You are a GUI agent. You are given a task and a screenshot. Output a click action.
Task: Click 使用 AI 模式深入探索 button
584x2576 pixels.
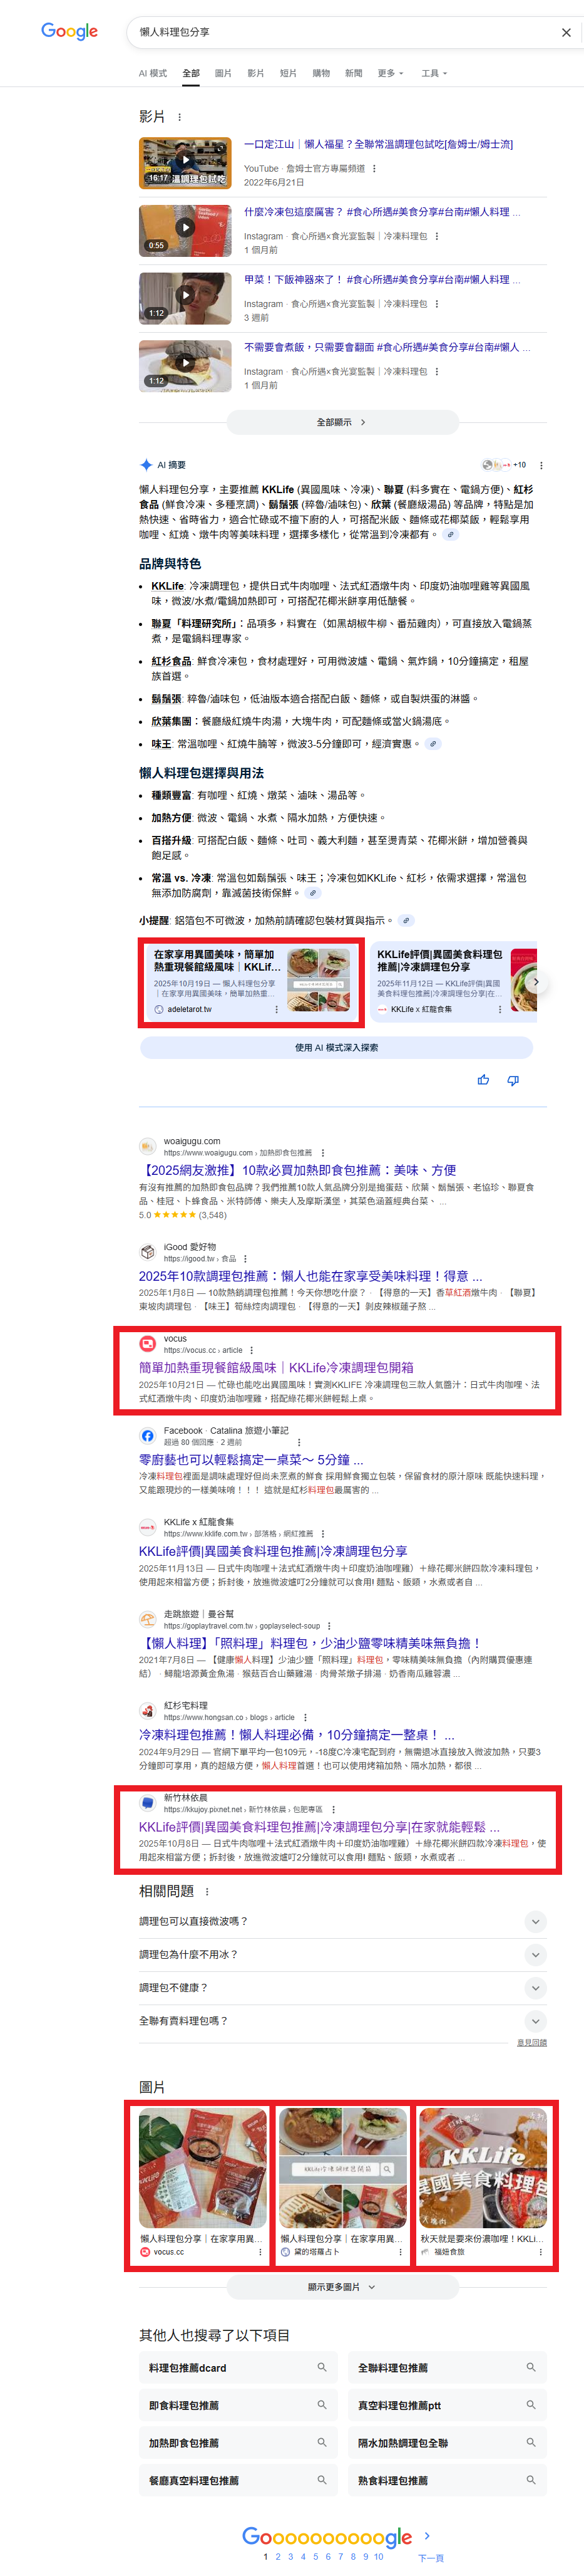336,1047
